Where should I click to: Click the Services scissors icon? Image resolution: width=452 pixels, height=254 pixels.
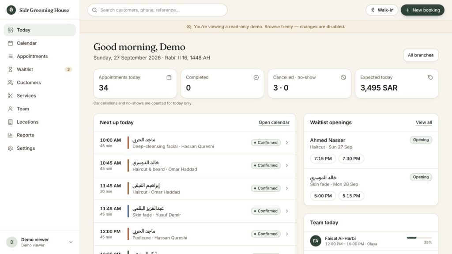[11, 96]
